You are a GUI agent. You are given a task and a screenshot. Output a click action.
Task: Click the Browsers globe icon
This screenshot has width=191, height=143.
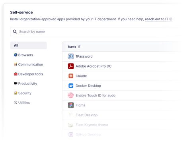coord(16,55)
